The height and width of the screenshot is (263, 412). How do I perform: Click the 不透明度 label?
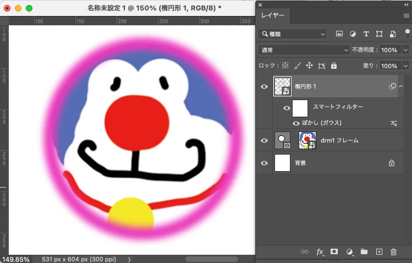[364, 50]
